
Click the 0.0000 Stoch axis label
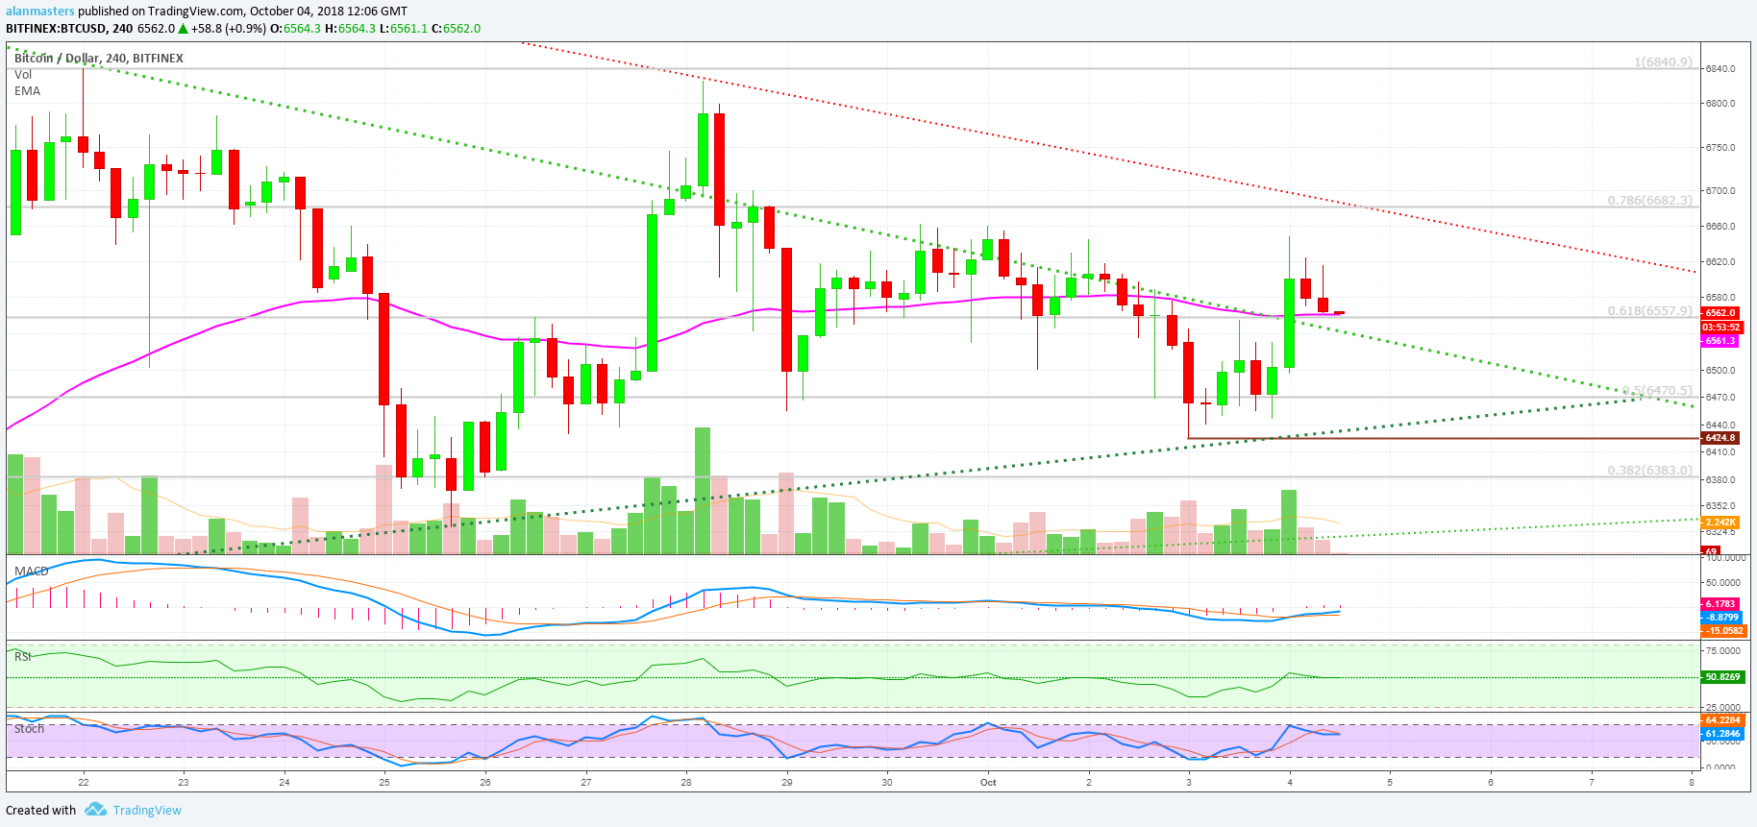click(x=1720, y=766)
